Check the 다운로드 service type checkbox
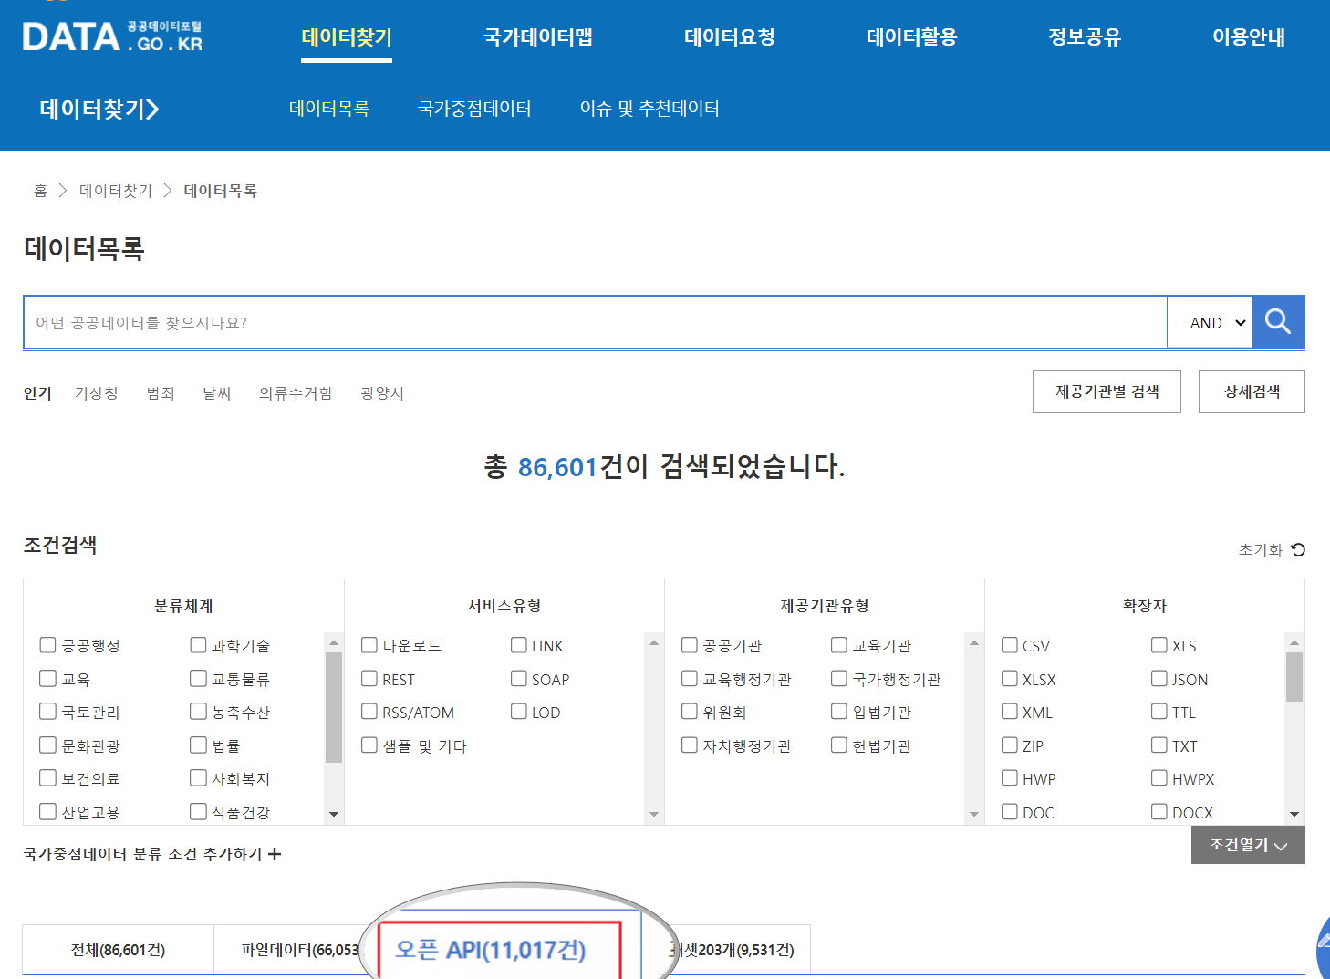This screenshot has height=979, width=1330. pos(369,645)
